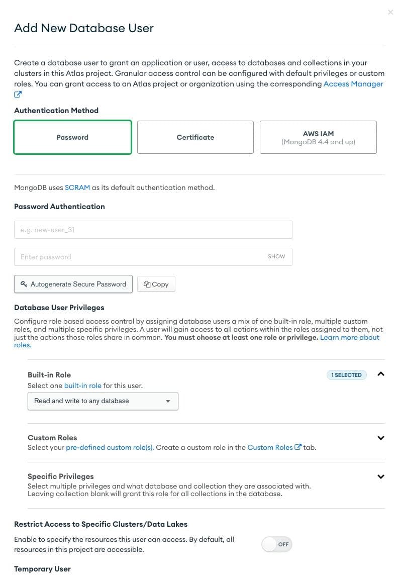Click the username input field
Viewport: 398px width, 577px height.
(x=153, y=230)
